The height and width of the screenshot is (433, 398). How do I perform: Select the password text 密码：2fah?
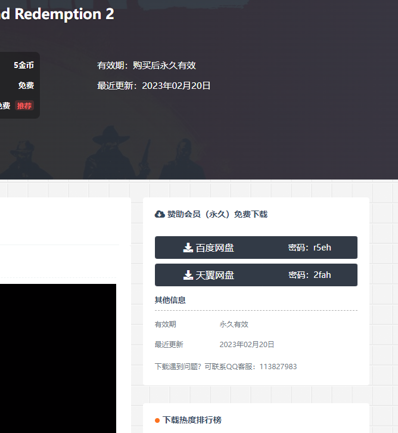coord(309,275)
